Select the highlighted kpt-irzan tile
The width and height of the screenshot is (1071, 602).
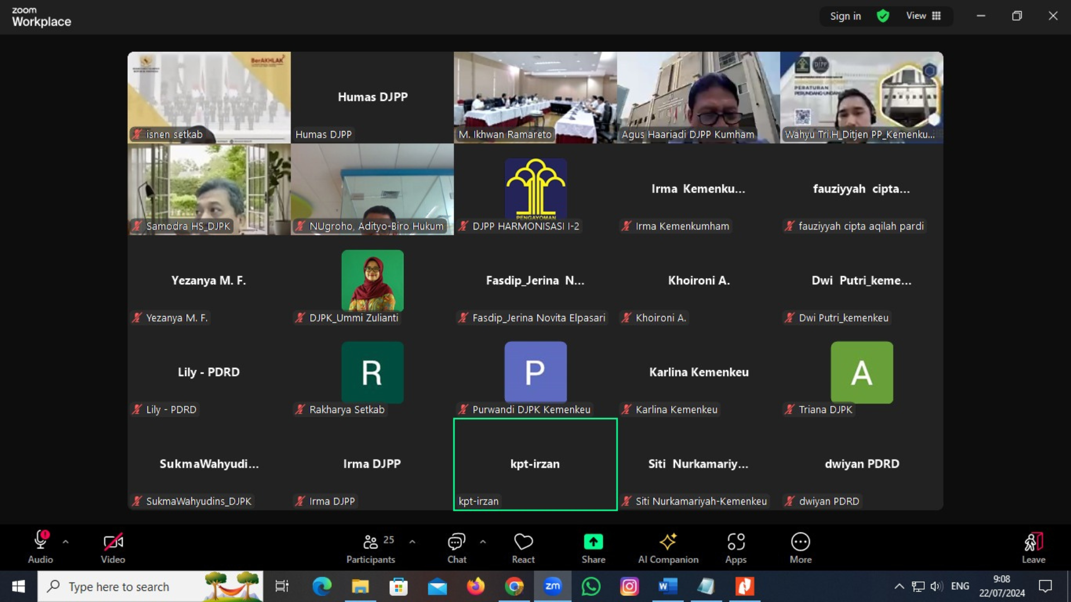coord(535,464)
